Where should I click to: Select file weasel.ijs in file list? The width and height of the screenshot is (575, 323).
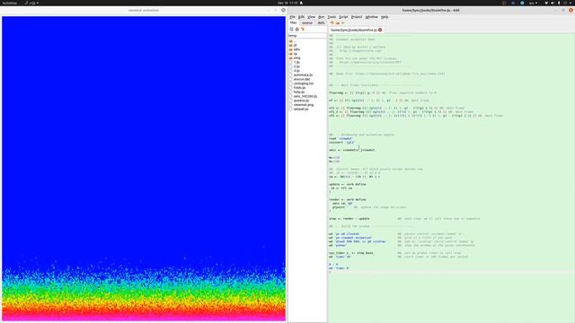tap(299, 109)
